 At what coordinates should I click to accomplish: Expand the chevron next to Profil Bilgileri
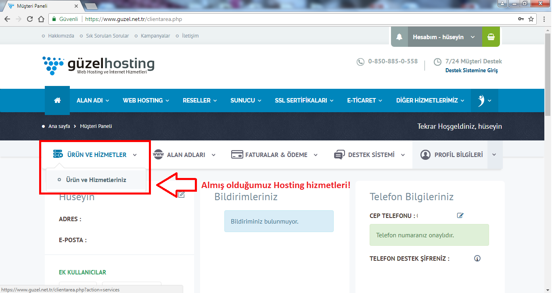(495, 155)
